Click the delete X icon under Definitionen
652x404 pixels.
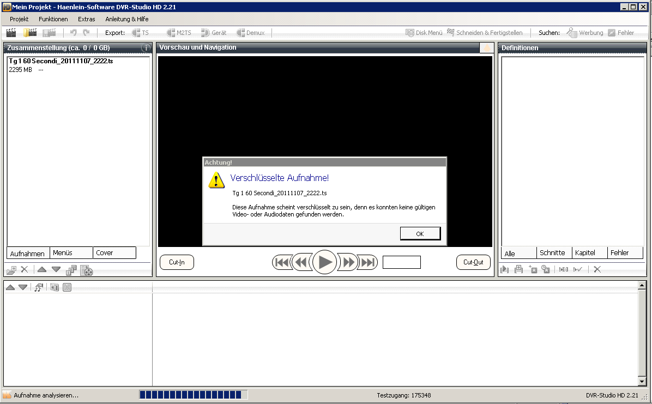597,269
